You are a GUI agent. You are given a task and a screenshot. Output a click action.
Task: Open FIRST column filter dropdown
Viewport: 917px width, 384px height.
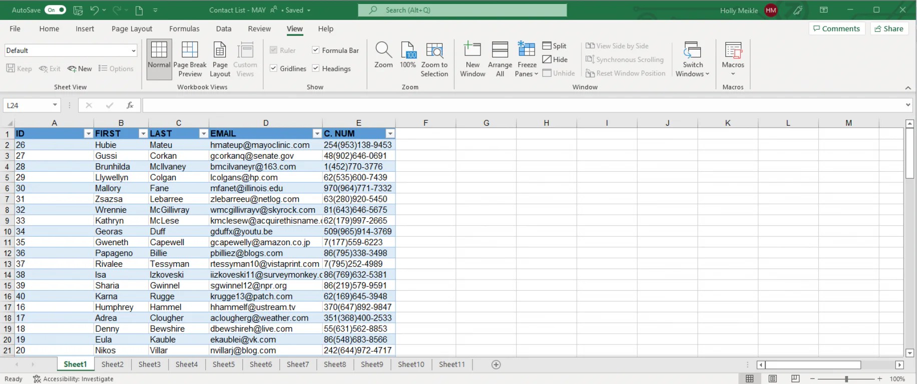click(143, 134)
